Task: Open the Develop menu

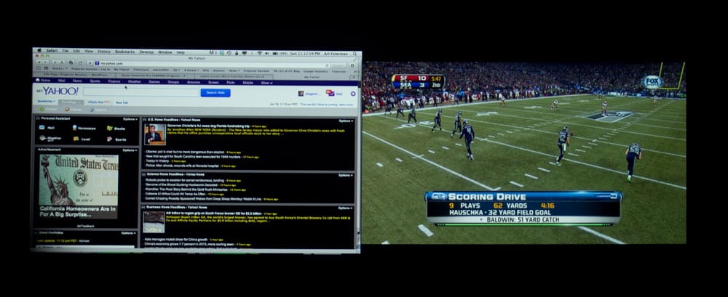Action: [146, 52]
